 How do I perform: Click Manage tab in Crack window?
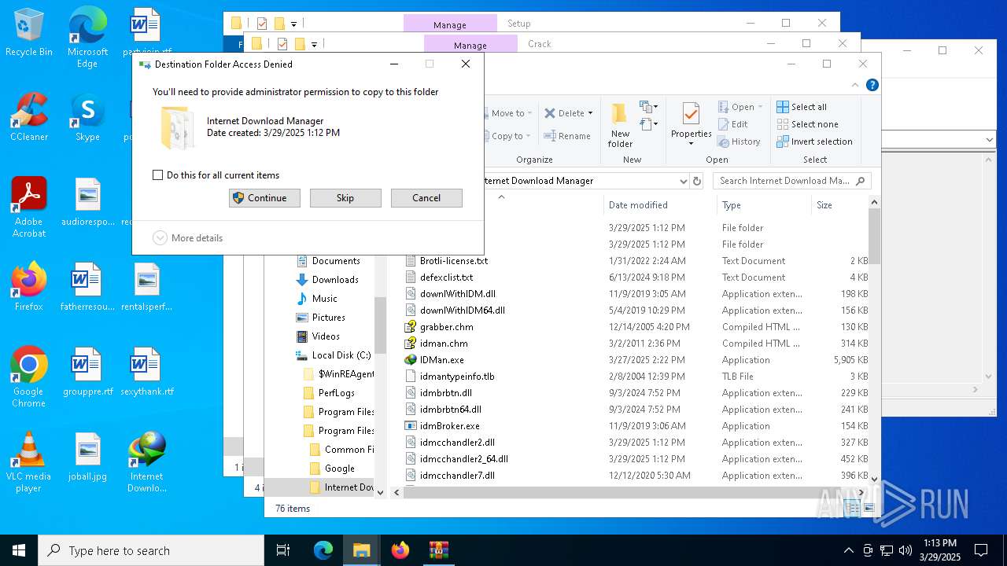point(470,45)
